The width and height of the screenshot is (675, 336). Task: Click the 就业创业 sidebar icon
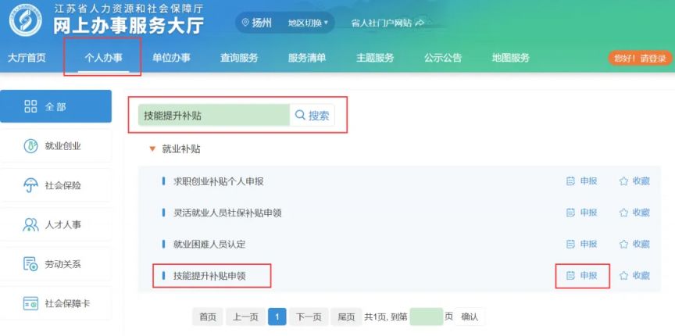[30, 146]
